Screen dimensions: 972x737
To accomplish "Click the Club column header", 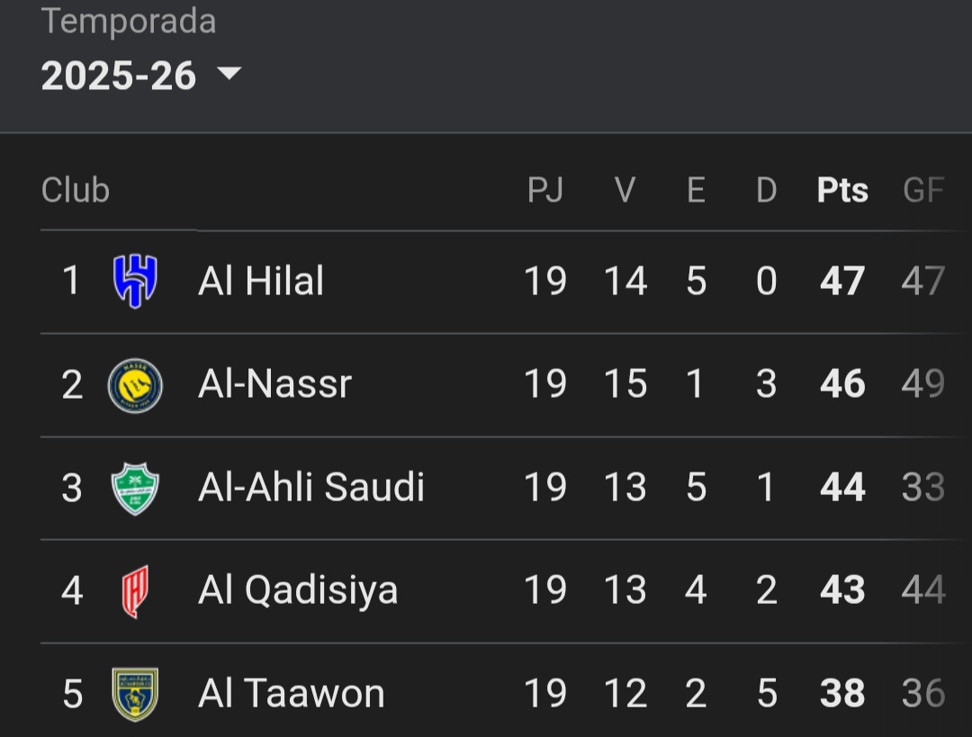I will click(76, 190).
